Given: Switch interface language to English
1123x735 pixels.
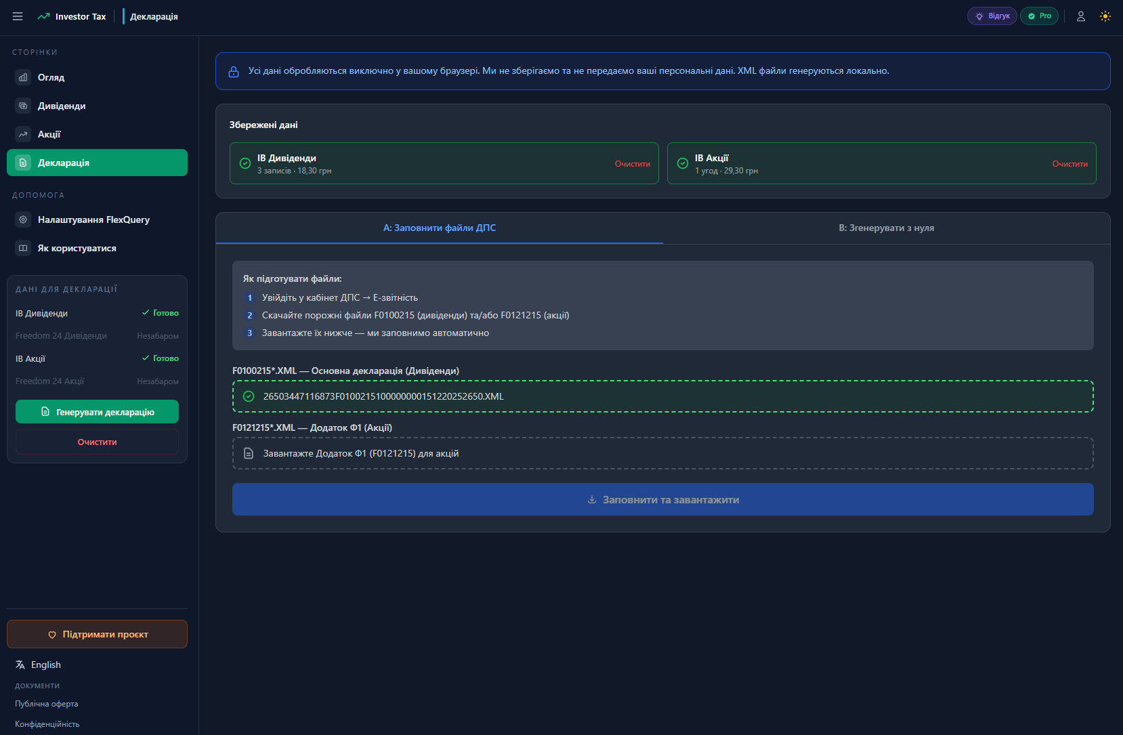Looking at the screenshot, I should click(38, 665).
